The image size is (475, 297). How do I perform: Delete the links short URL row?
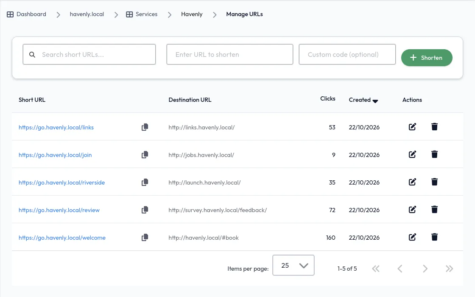(x=434, y=127)
